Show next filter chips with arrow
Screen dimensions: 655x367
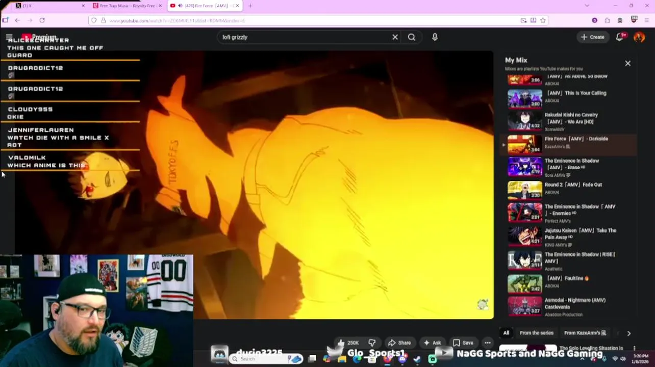click(628, 333)
